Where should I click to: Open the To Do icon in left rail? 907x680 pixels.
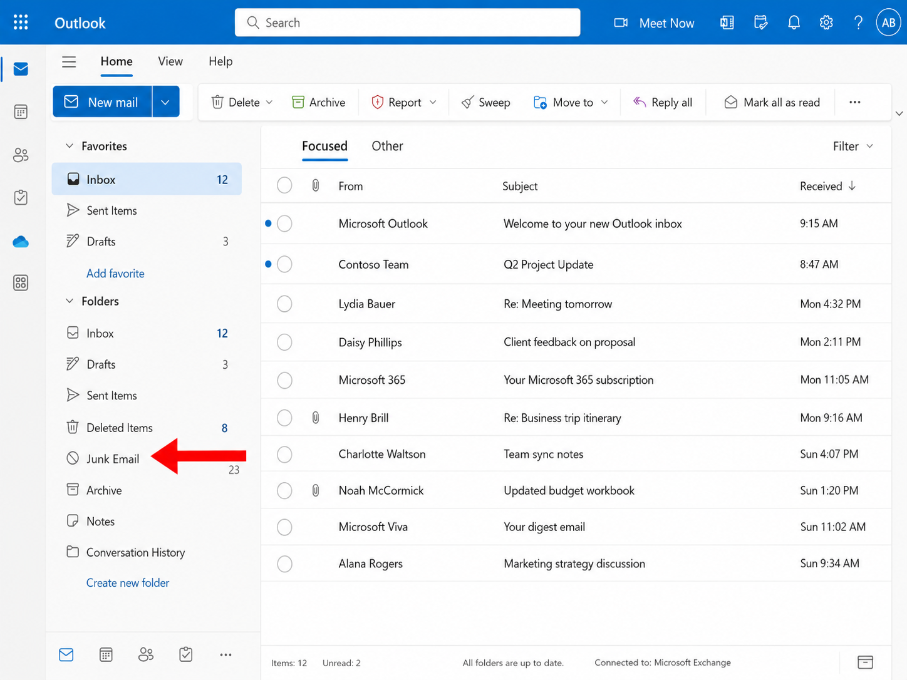pyautogui.click(x=21, y=197)
